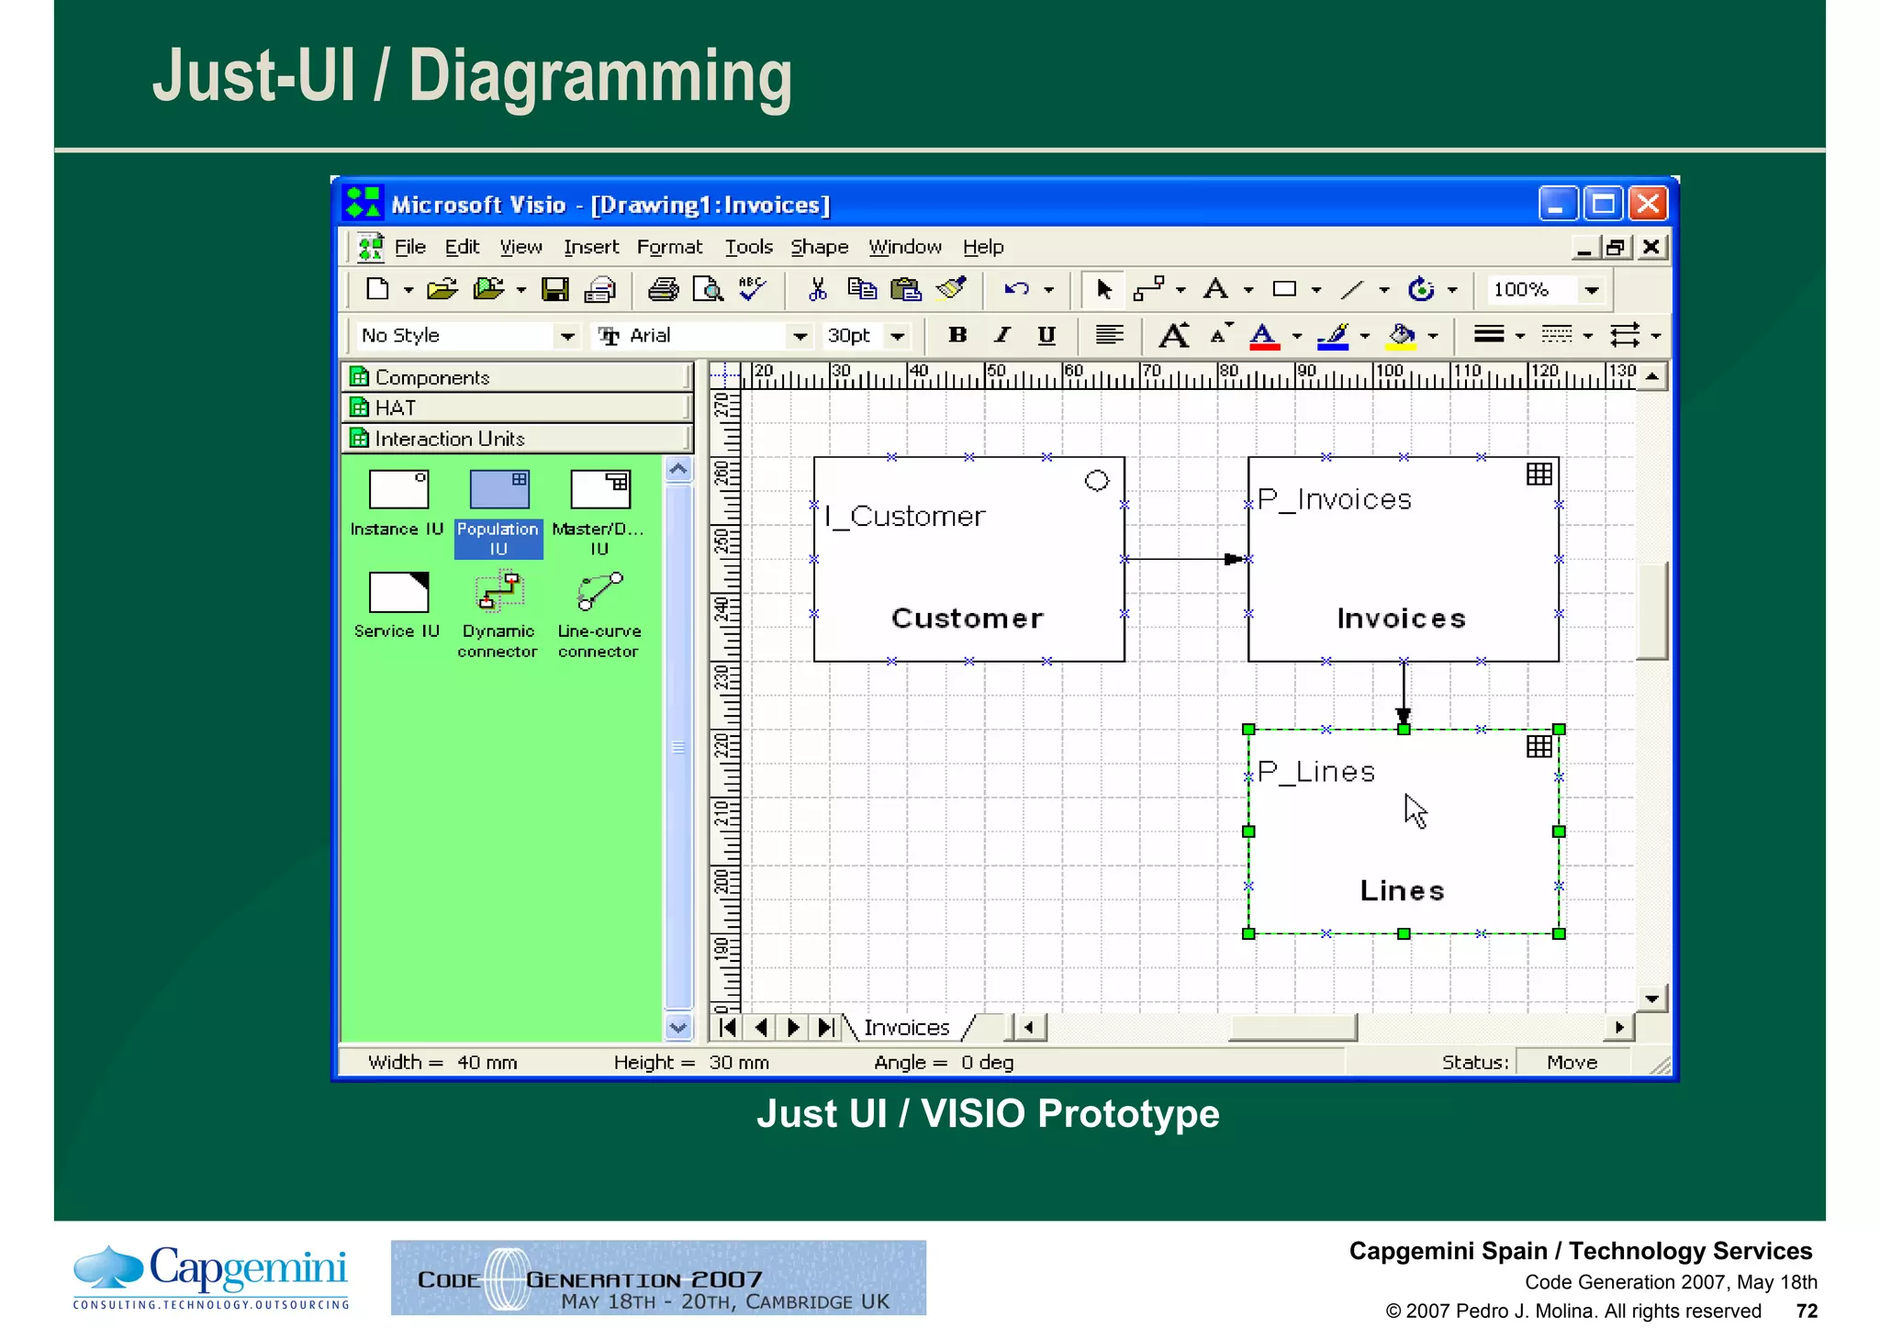The height and width of the screenshot is (1328, 1880).
Task: Pick the Dynamic connector stencil shape
Action: pos(498,615)
